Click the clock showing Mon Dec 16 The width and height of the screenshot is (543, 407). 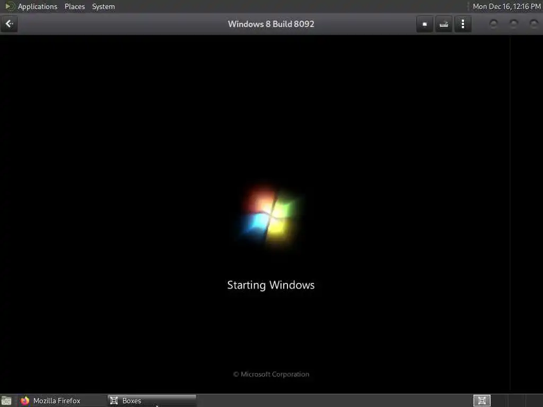(506, 6)
